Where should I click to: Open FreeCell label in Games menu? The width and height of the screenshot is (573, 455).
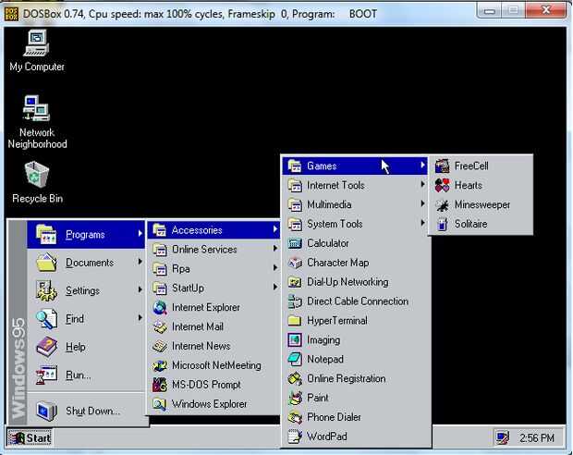(x=471, y=166)
